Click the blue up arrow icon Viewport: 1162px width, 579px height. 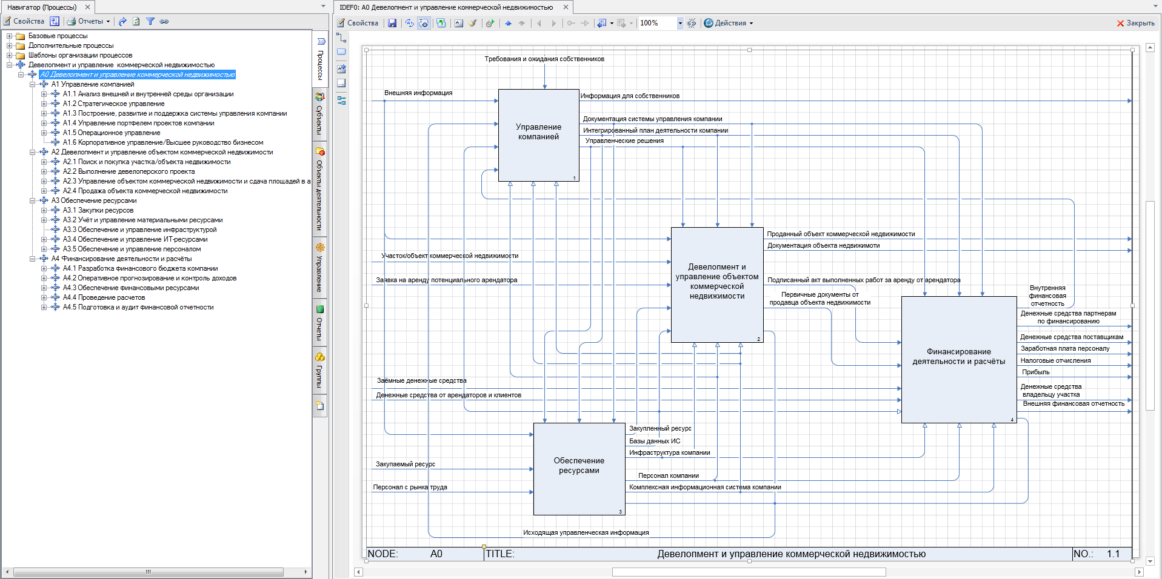[x=508, y=23]
